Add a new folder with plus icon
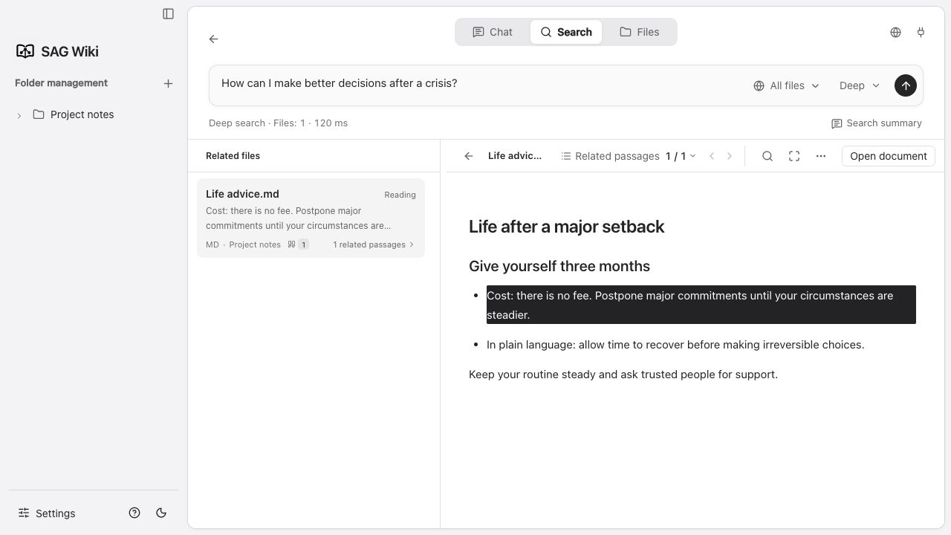Screen dimensions: 951x535 click(168, 83)
